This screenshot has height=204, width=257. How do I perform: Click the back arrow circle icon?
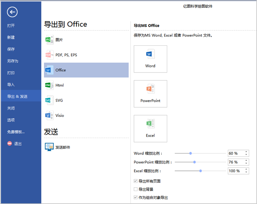point(12,12)
